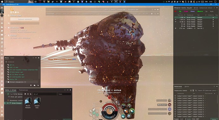The image size is (219, 120).
Task: Switch to the Drones overview tab
Action: [x=192, y=11]
